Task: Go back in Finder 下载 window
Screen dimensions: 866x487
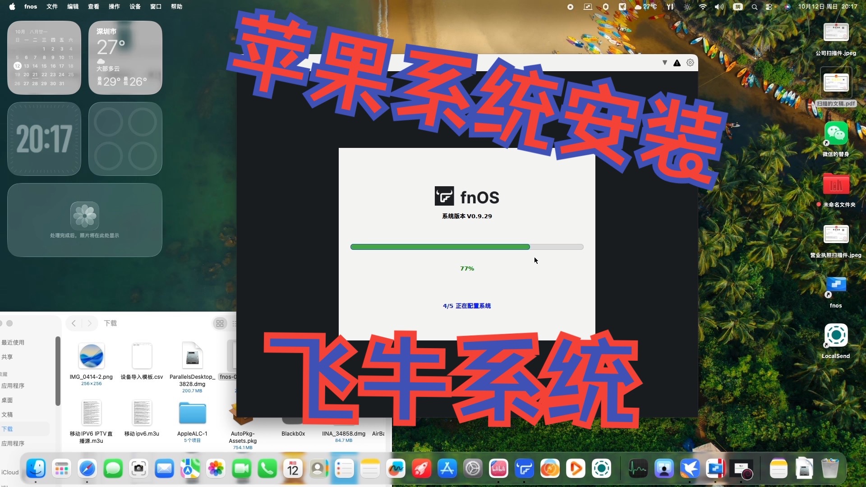Action: click(x=74, y=323)
